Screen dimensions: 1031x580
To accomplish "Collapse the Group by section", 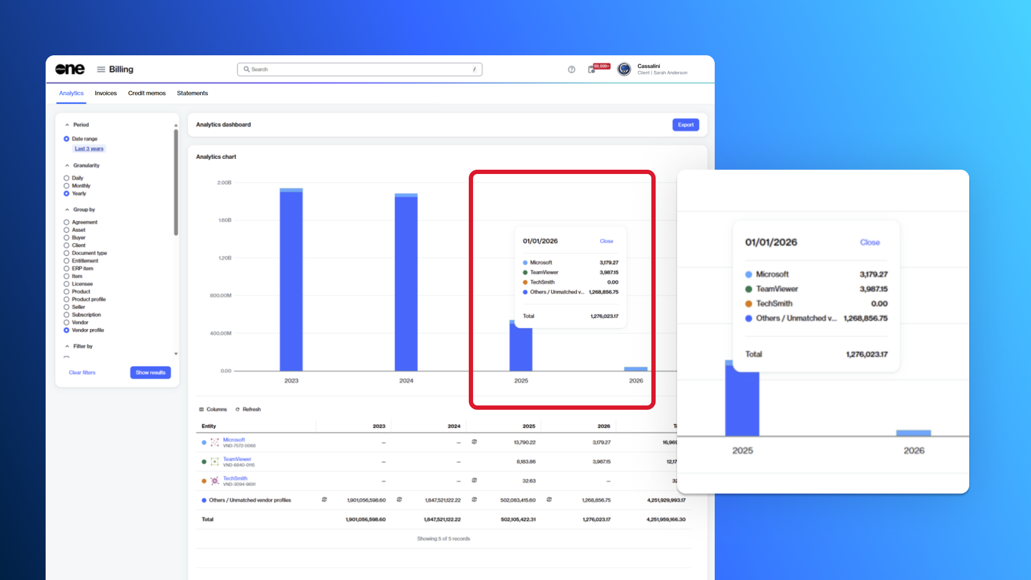I will click(67, 209).
